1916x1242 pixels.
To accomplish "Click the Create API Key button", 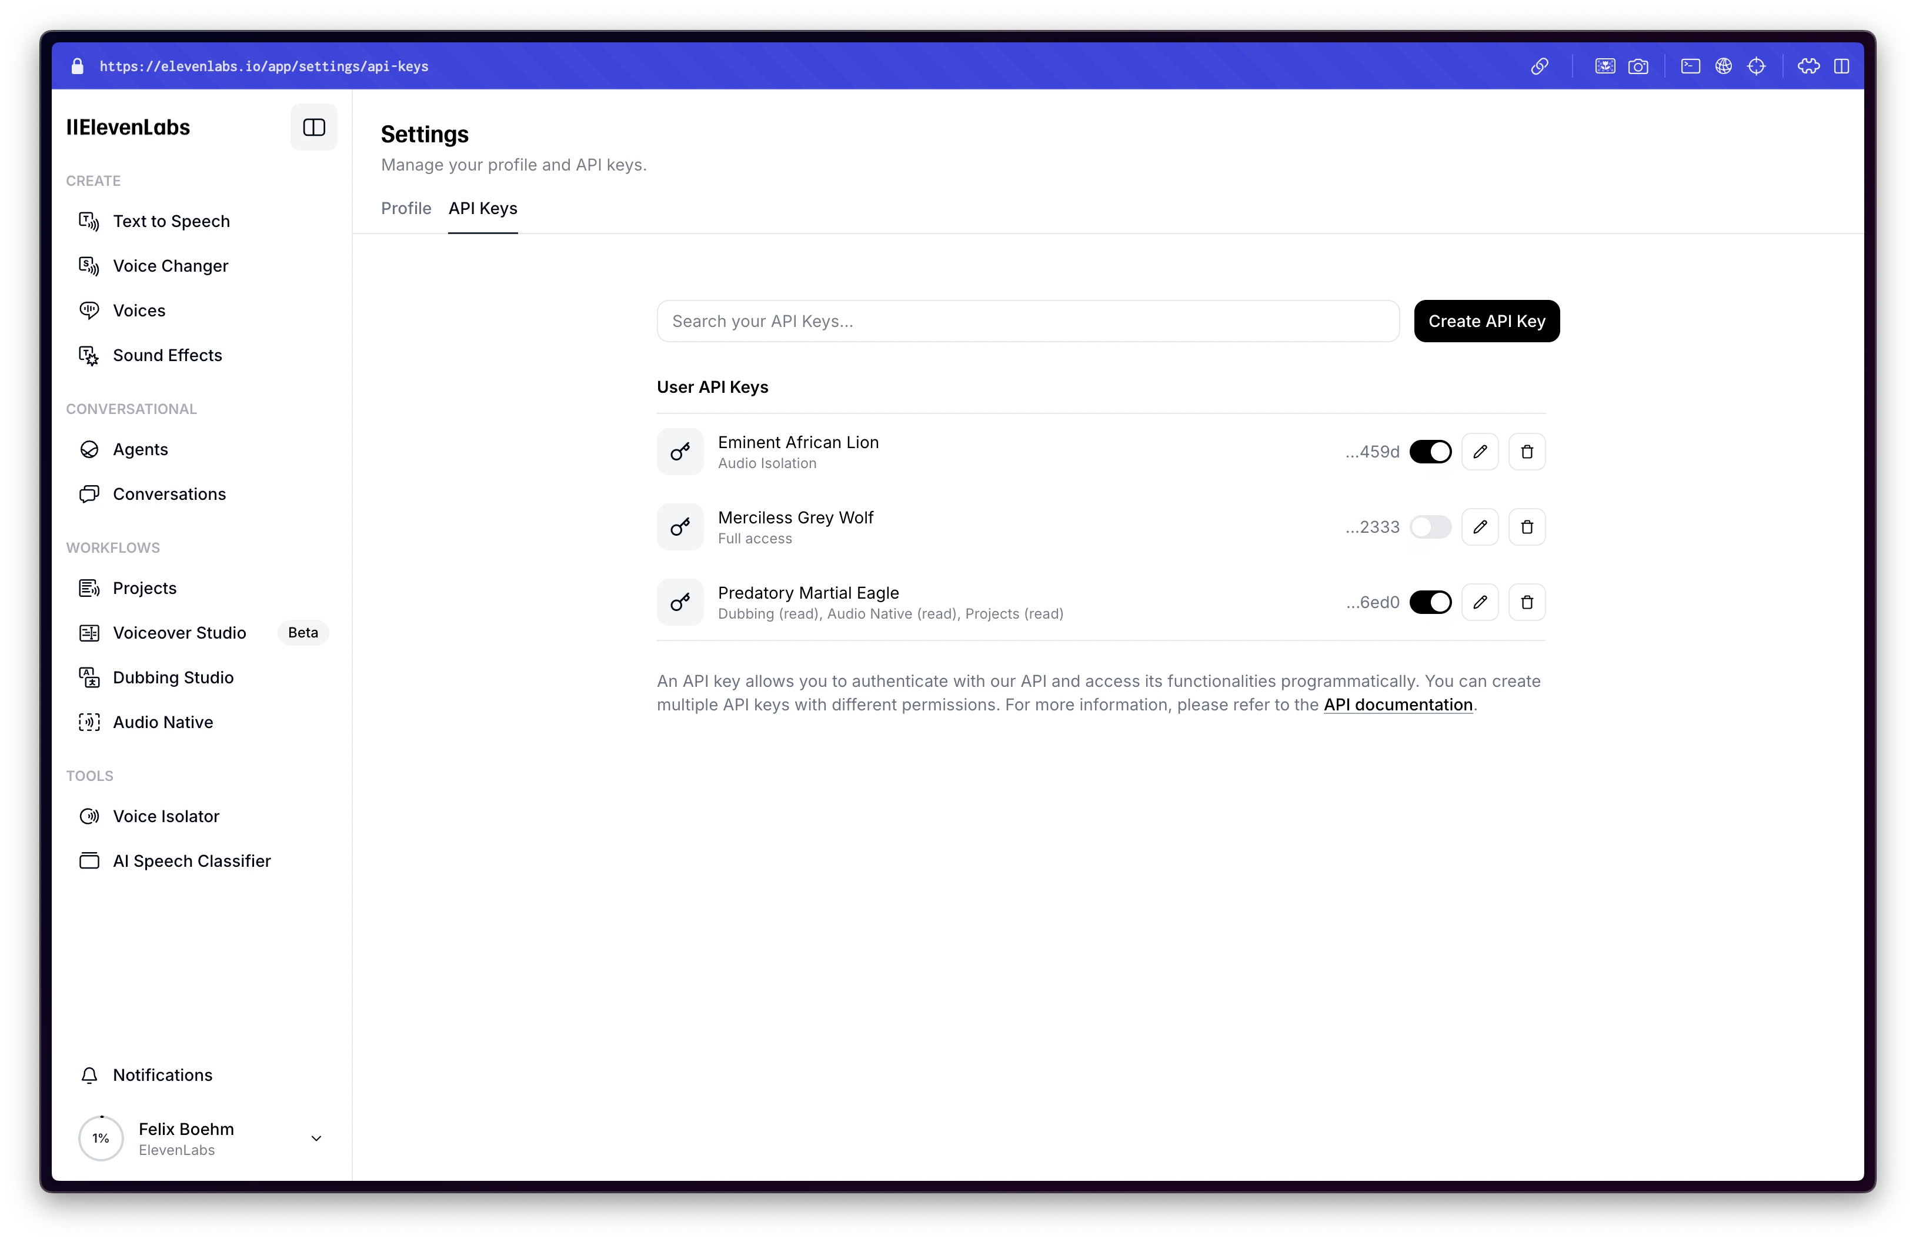I will [x=1486, y=320].
